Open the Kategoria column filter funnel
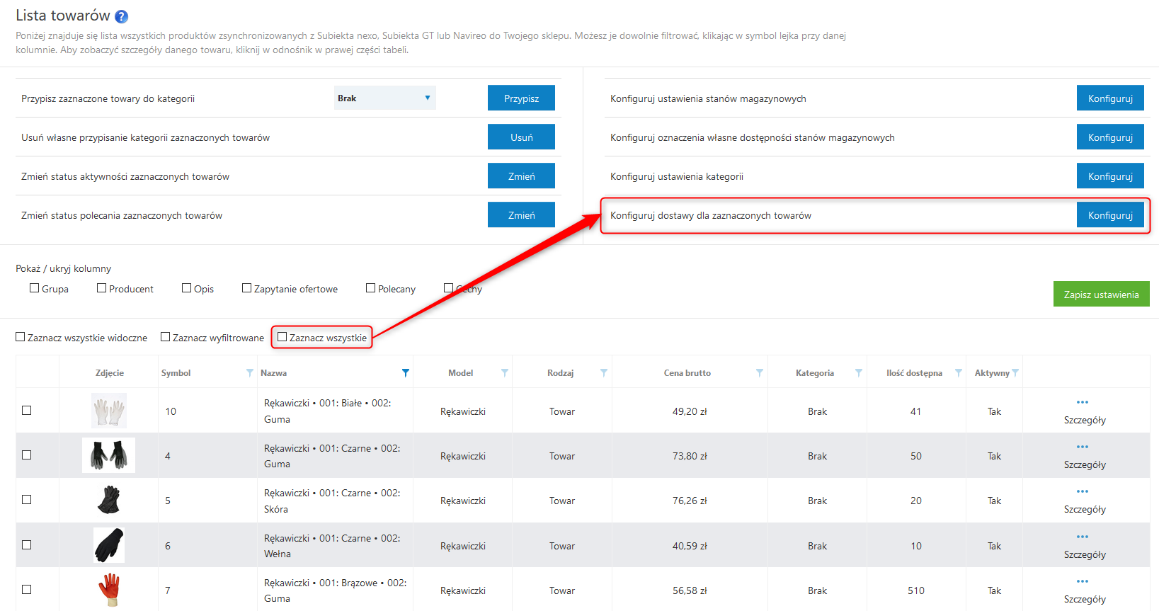The image size is (1159, 611). (858, 373)
